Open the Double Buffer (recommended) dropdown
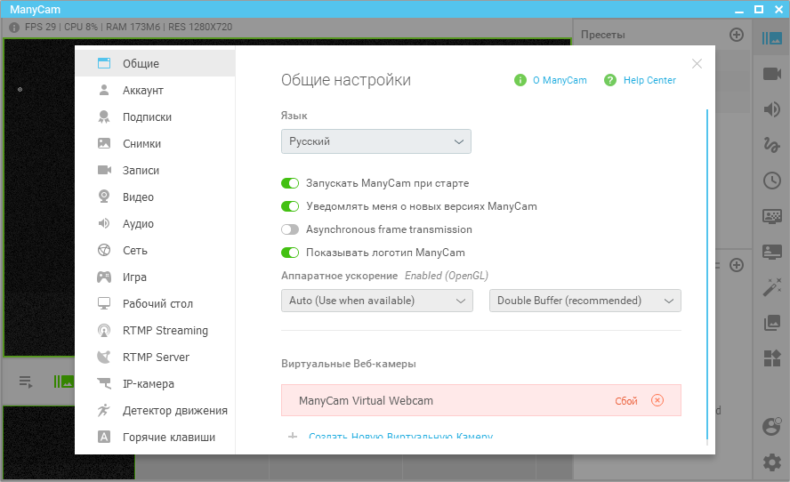Image resolution: width=790 pixels, height=482 pixels. click(x=584, y=301)
